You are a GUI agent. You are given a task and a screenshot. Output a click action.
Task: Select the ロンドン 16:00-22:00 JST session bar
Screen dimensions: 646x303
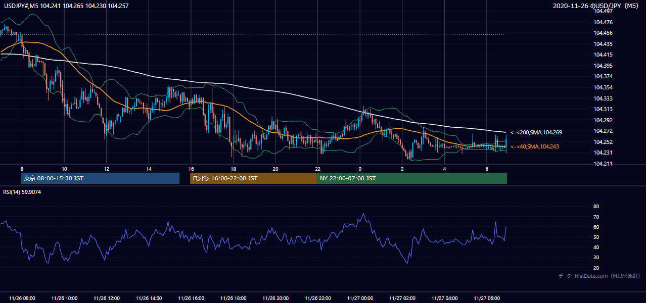coord(253,178)
